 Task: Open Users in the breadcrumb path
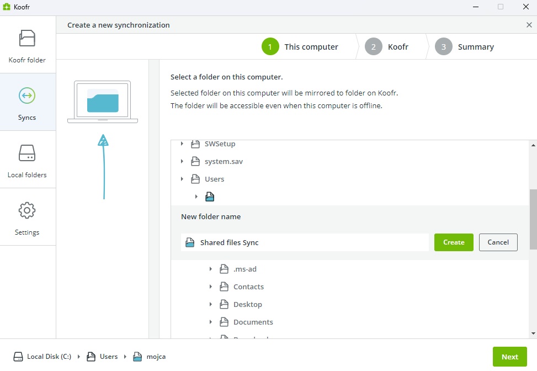(109, 357)
